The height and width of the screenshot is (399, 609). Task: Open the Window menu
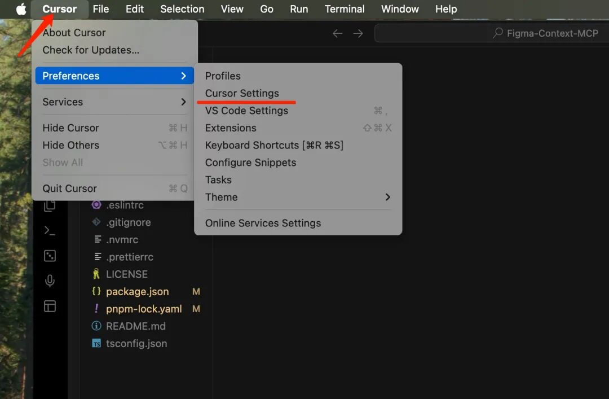click(x=400, y=9)
